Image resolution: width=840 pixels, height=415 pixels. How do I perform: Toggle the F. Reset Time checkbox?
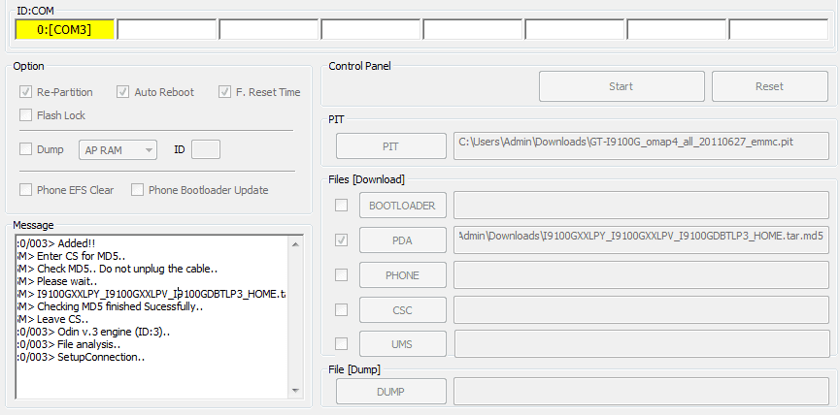[x=224, y=92]
